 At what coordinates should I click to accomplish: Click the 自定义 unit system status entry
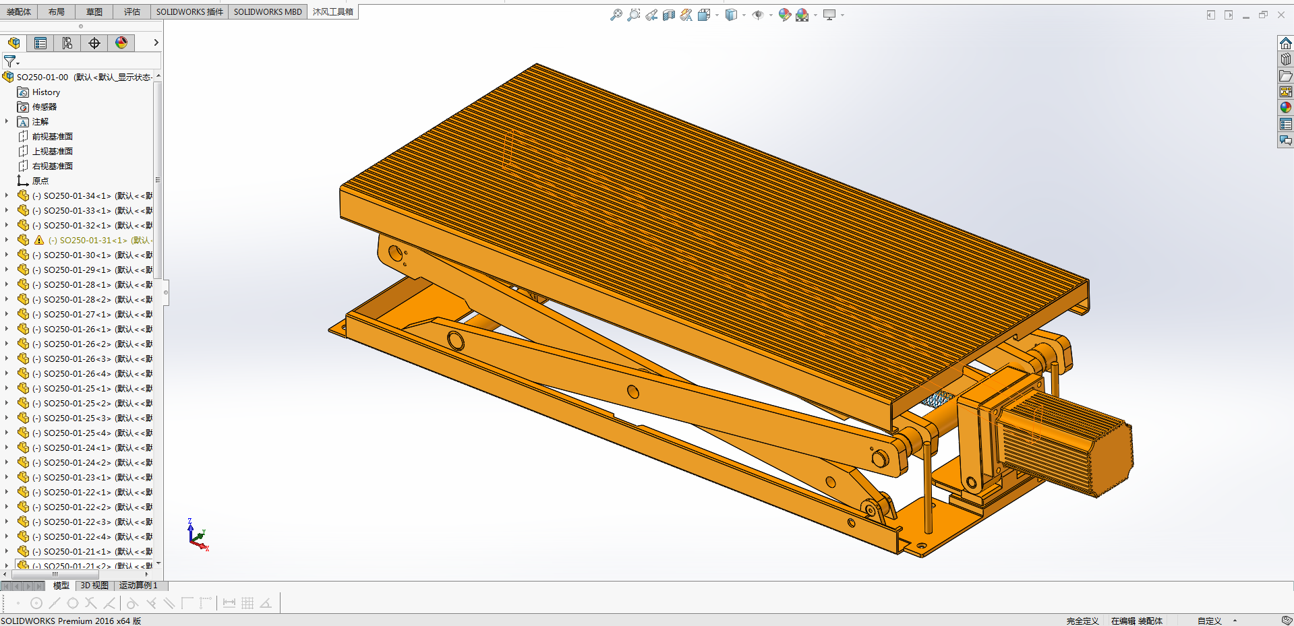click(1209, 621)
